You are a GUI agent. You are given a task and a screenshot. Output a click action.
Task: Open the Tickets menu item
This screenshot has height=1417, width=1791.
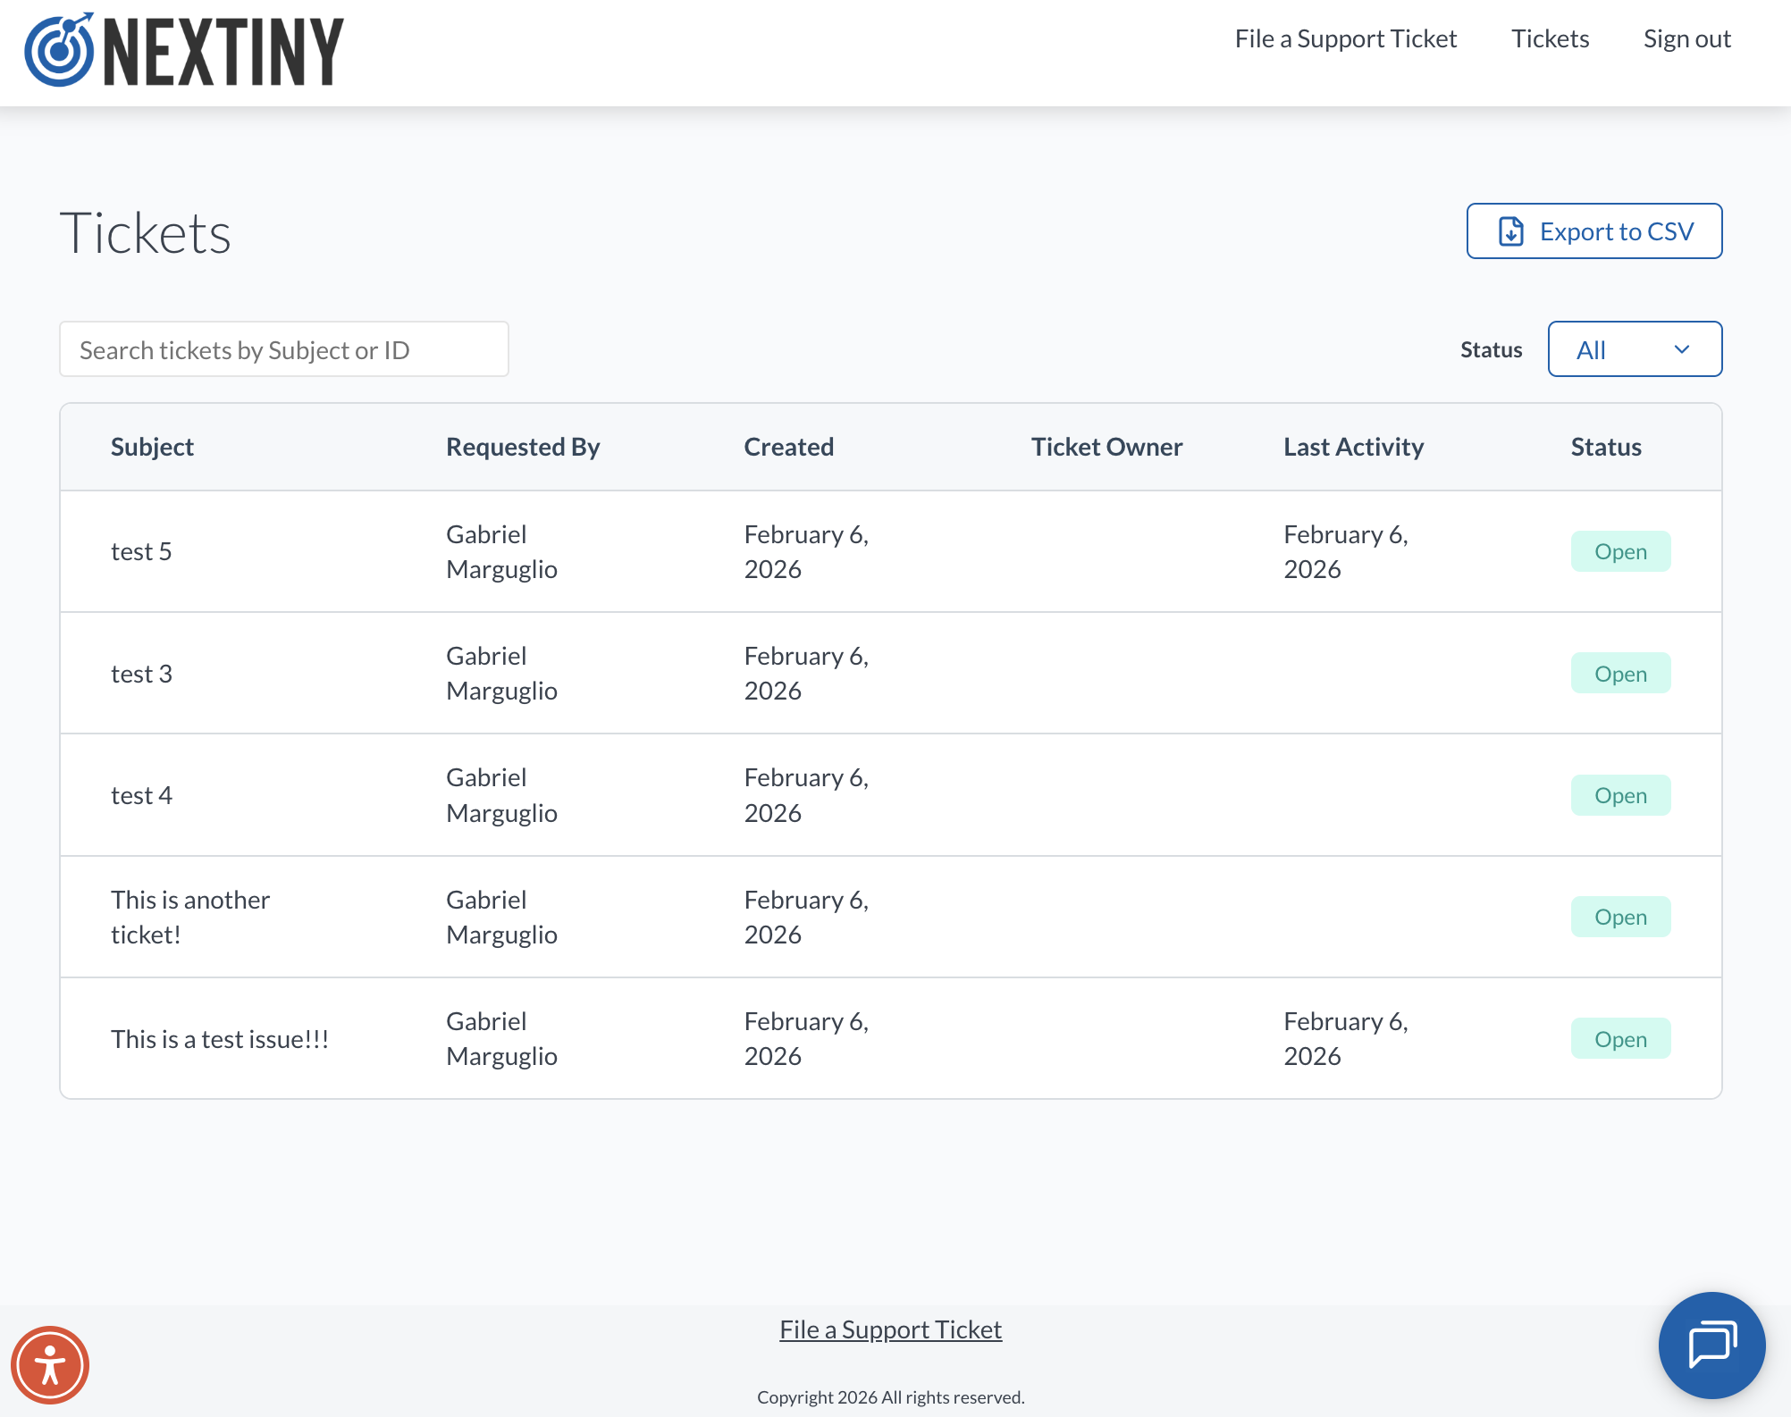tap(1550, 38)
